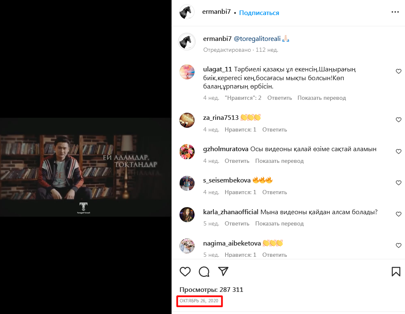
Task: Share the post via paper plane icon
Action: point(223,271)
